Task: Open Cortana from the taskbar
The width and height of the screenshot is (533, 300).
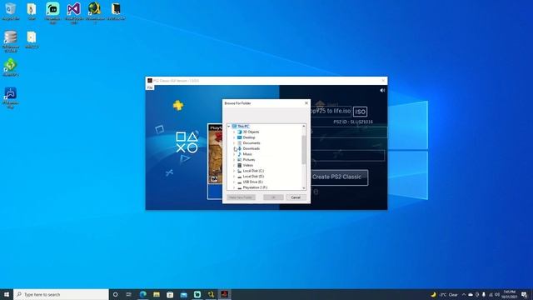Action: tap(115, 294)
